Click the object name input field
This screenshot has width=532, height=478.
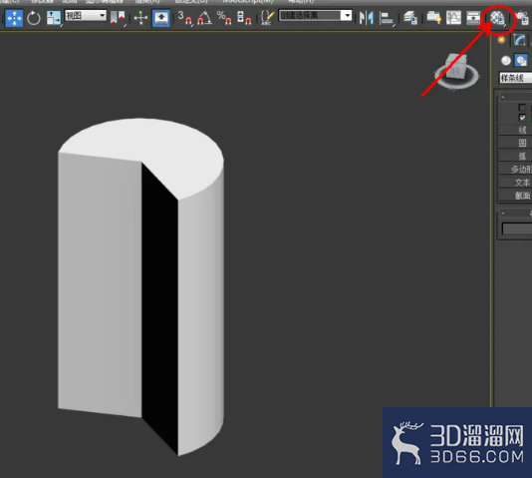click(517, 229)
